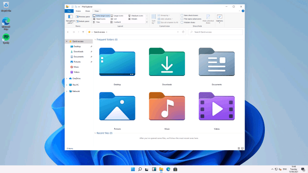Select Extra large icons layout

click(x=102, y=16)
